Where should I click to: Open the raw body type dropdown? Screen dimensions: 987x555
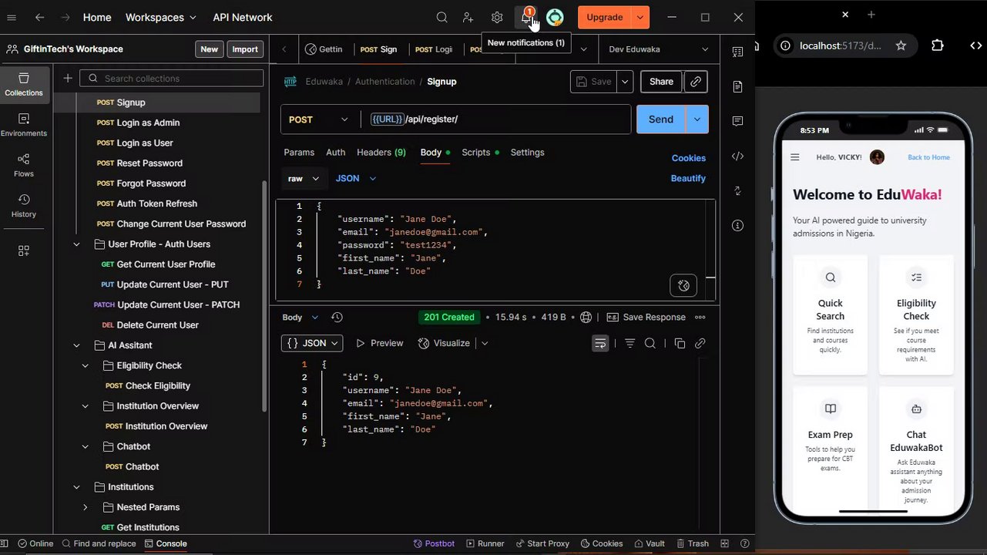(x=303, y=178)
